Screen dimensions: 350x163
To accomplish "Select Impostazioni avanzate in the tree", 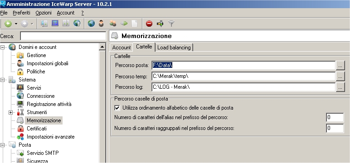I will click(51, 137).
